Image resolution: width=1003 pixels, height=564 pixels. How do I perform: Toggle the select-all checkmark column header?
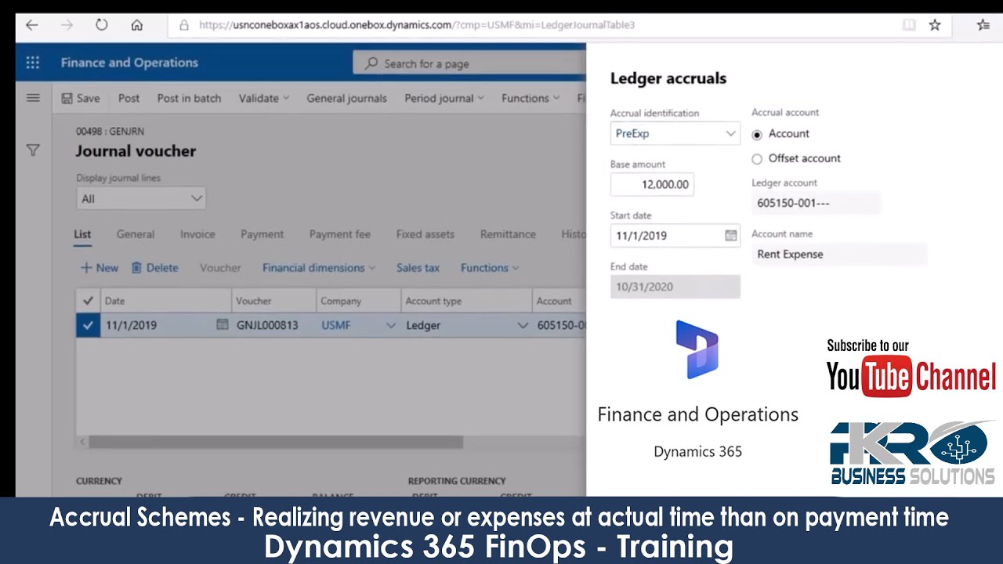pyautogui.click(x=88, y=301)
